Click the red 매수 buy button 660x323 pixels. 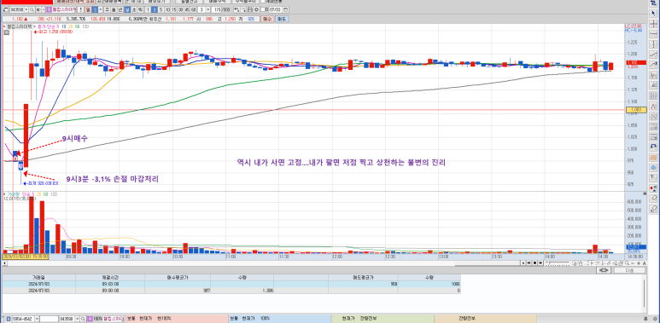pyautogui.click(x=267, y=19)
